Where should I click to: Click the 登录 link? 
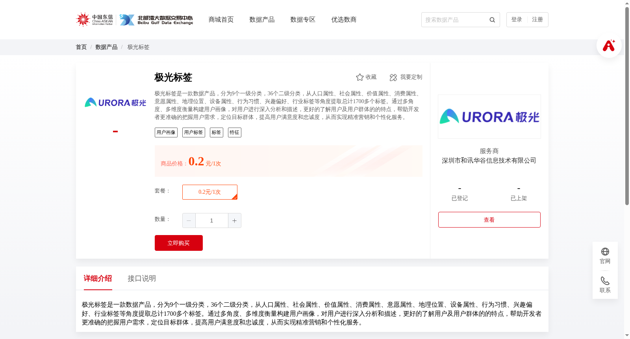pyautogui.click(x=517, y=20)
